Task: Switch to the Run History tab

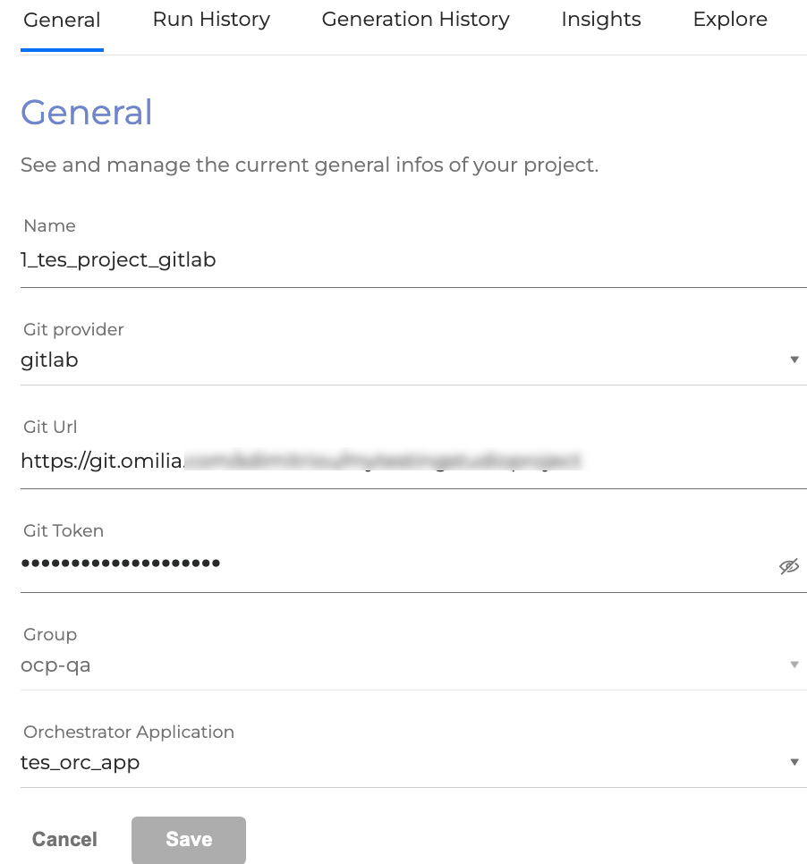Action: coord(211,20)
